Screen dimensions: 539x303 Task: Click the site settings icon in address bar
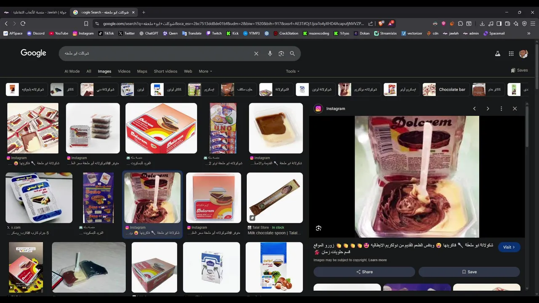[97, 24]
